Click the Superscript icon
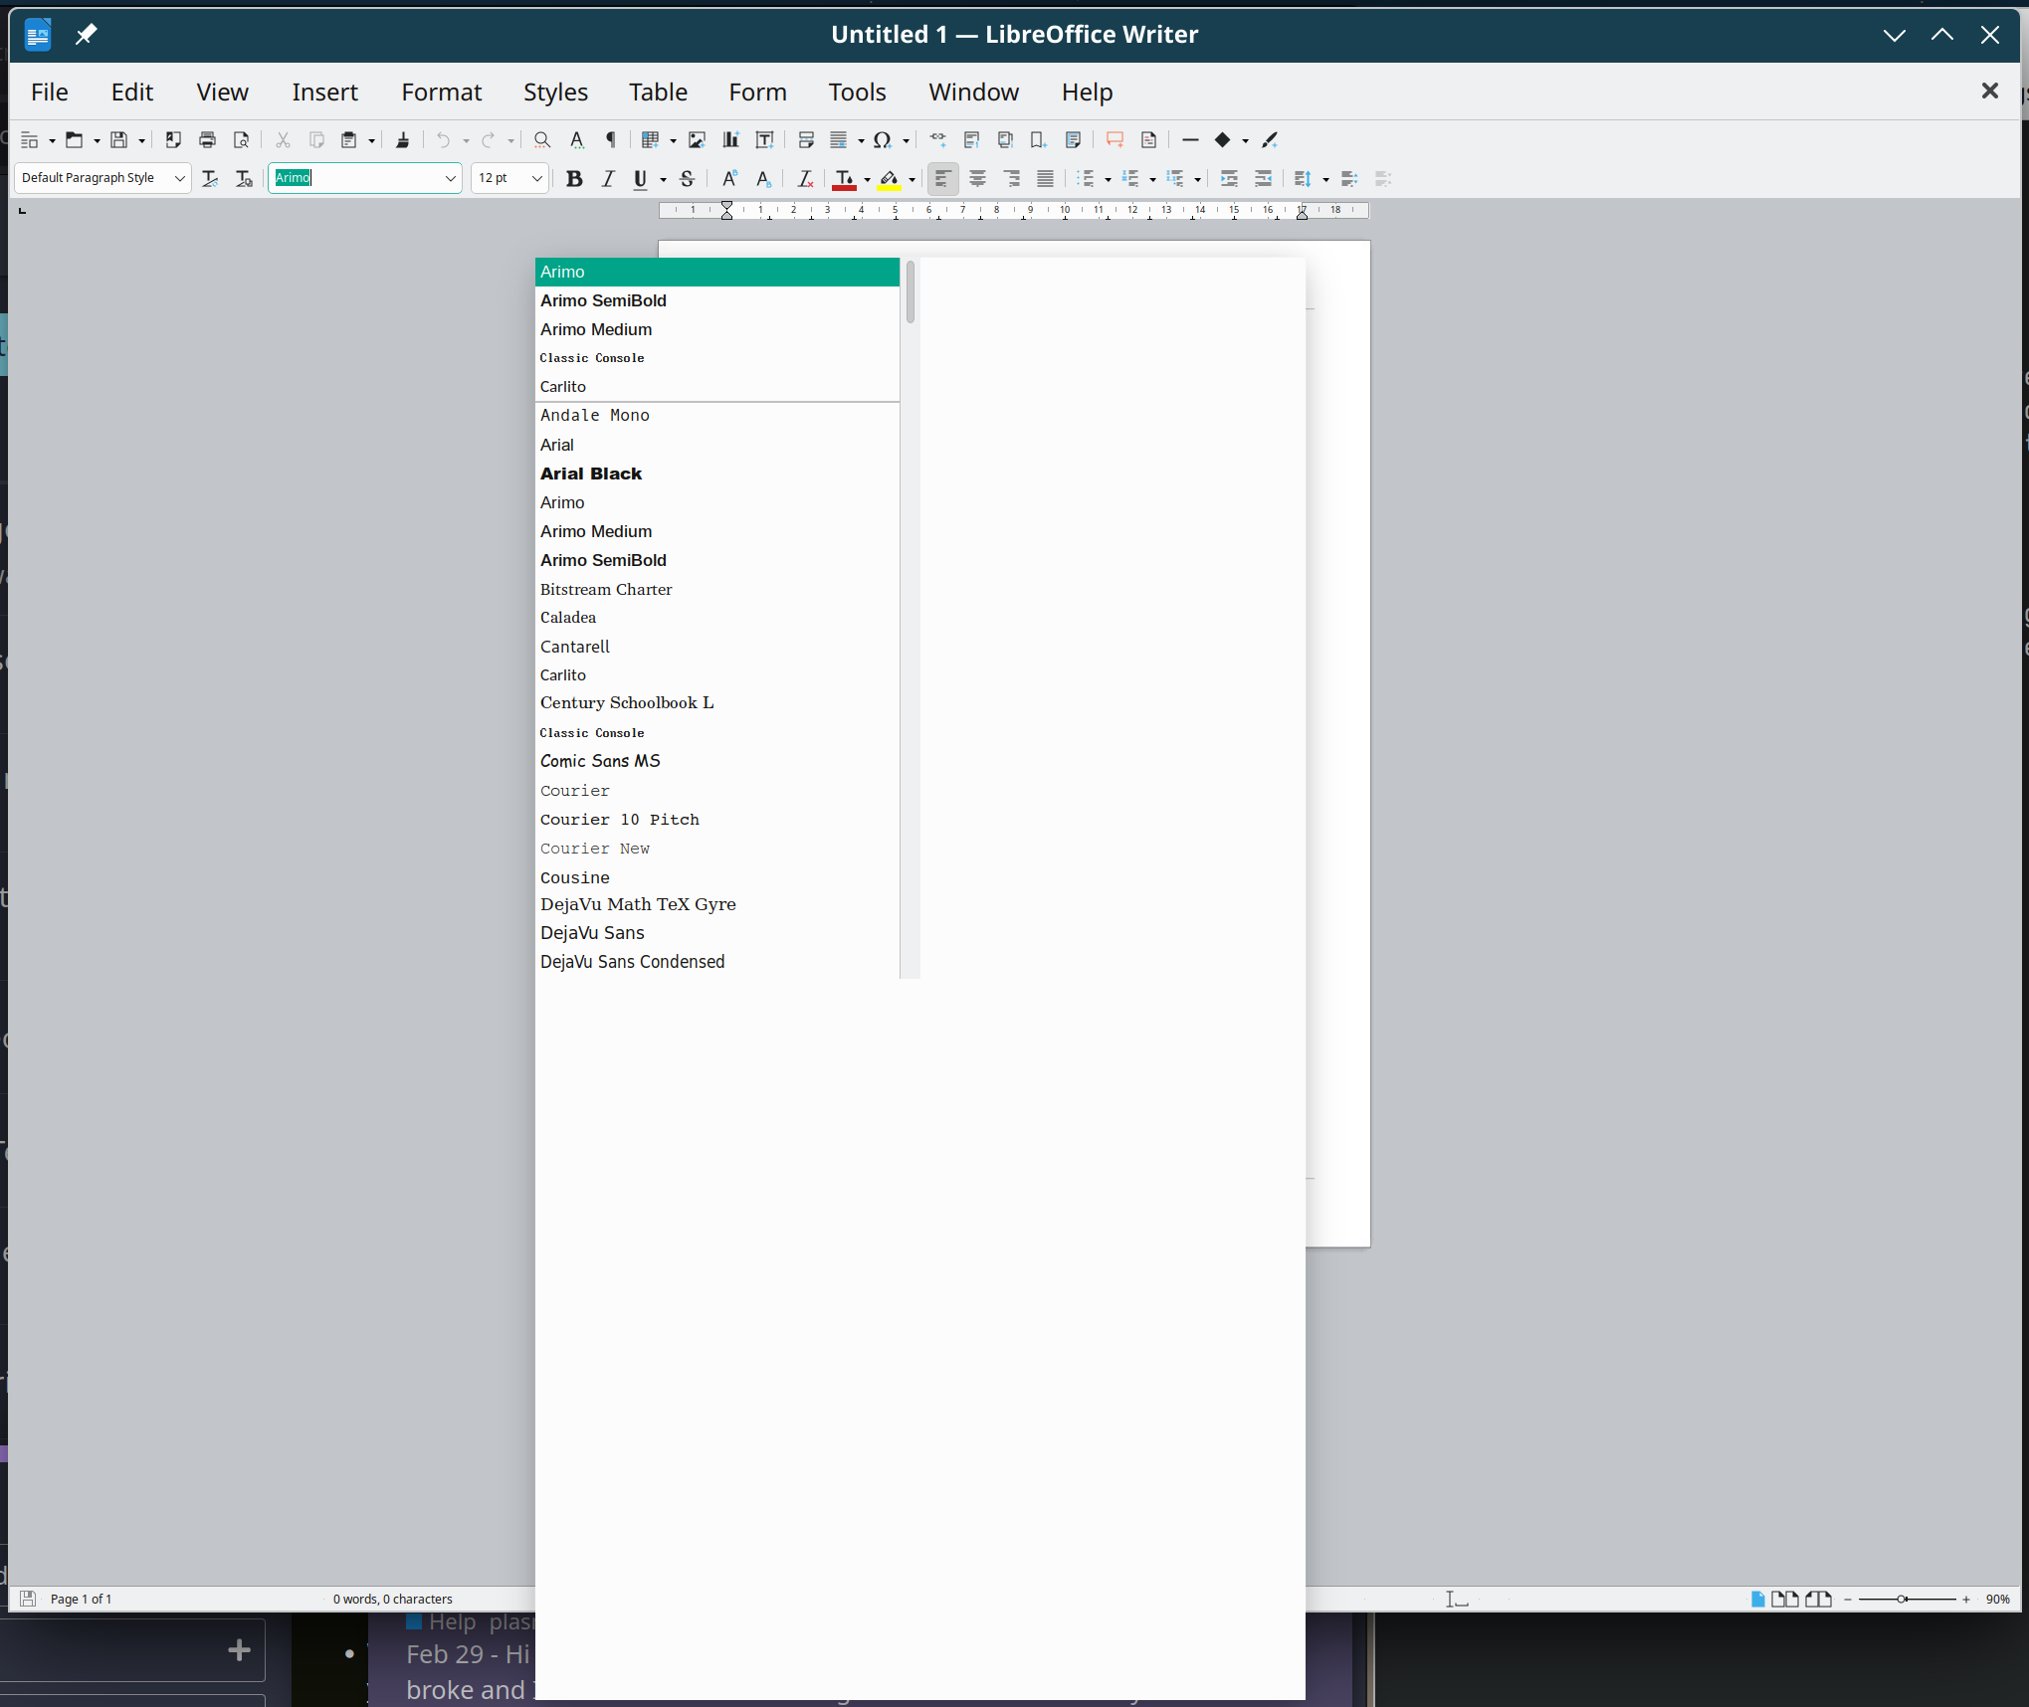 [729, 179]
